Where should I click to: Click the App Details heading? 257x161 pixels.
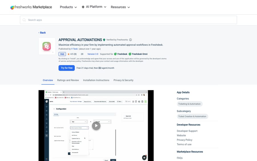point(183,92)
